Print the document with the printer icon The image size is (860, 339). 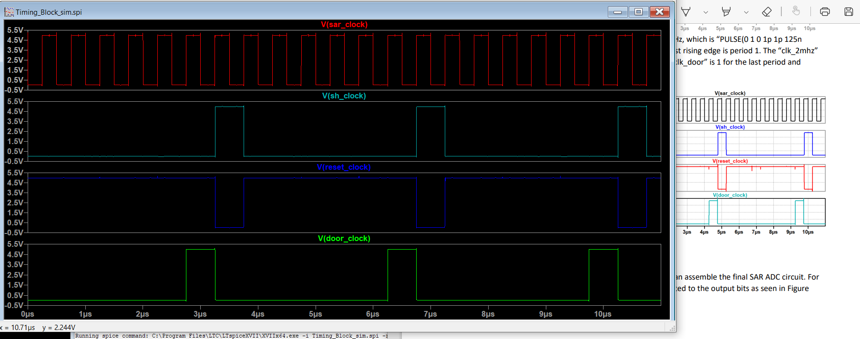coord(825,12)
